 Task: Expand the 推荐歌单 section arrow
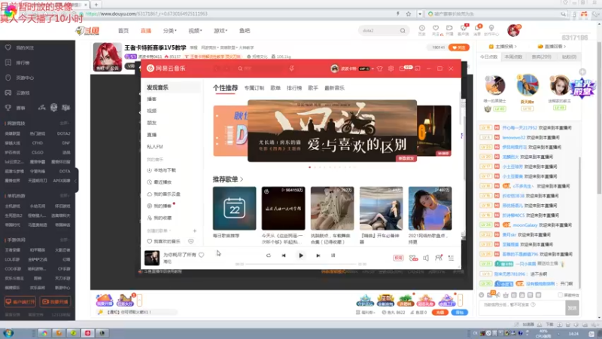click(x=242, y=179)
